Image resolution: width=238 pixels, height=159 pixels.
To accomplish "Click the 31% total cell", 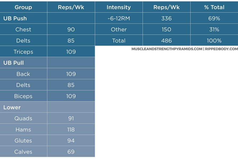I will (x=214, y=29).
